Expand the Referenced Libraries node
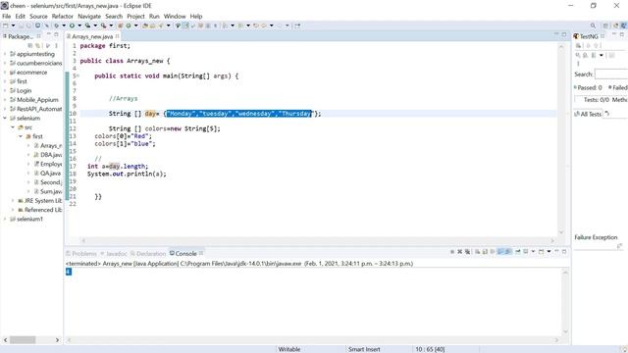 tap(13, 210)
